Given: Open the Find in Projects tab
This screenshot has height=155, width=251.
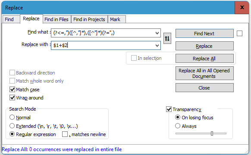Looking at the screenshot, I should pos(89,19).
